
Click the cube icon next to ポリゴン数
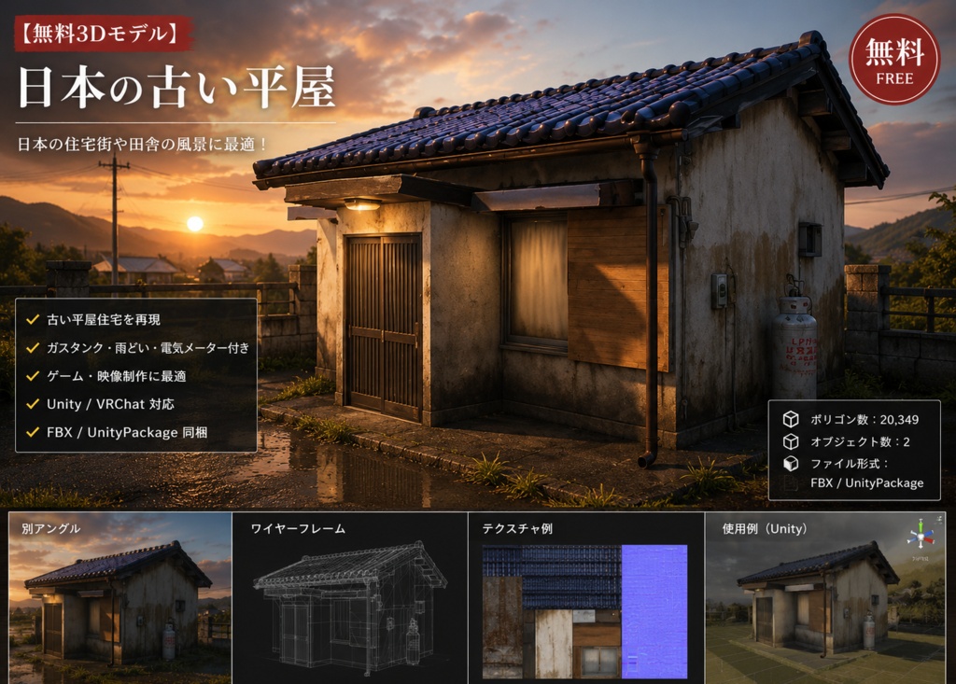coord(791,419)
